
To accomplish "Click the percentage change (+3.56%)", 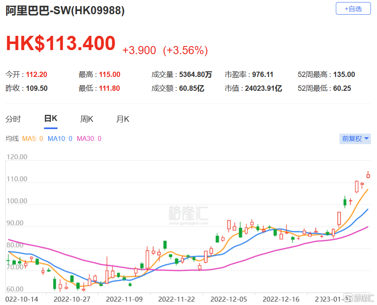I will click(185, 50).
